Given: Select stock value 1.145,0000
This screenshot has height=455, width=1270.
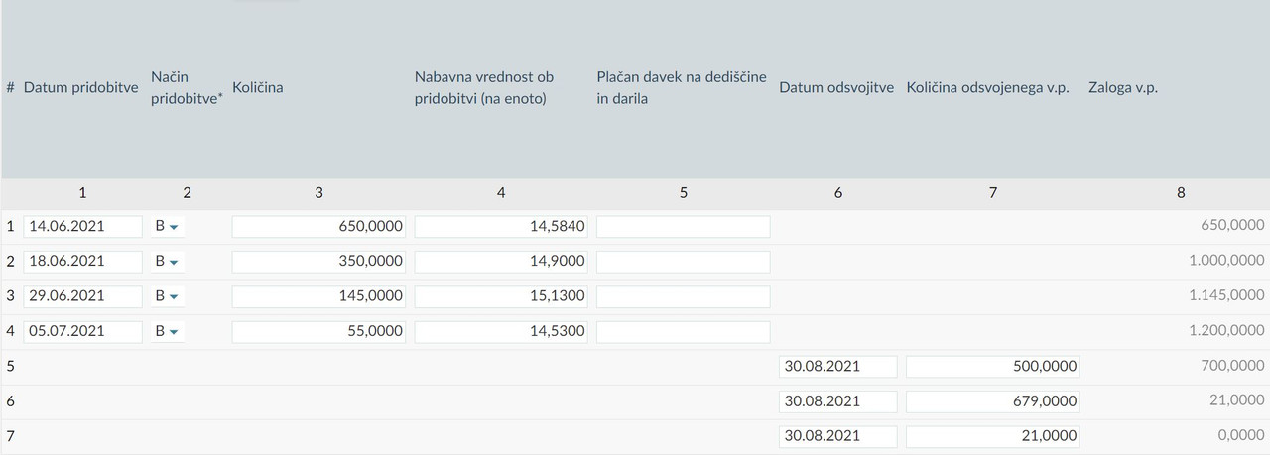Looking at the screenshot, I should point(1226,296).
